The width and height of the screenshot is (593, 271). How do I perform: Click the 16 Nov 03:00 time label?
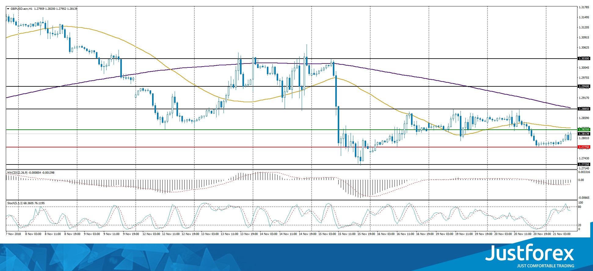386,234
